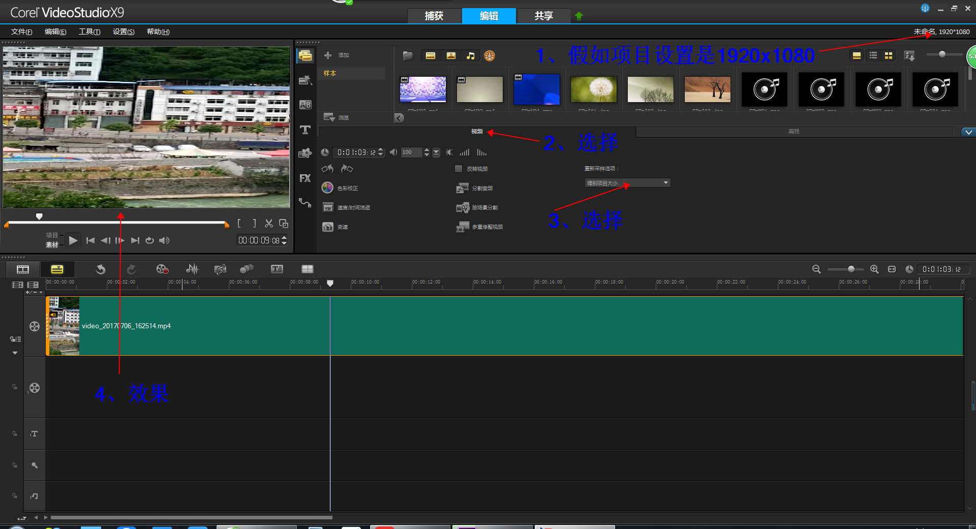This screenshot has height=529, width=976.
Task: Open the Title (T) library panel
Action: [x=305, y=130]
